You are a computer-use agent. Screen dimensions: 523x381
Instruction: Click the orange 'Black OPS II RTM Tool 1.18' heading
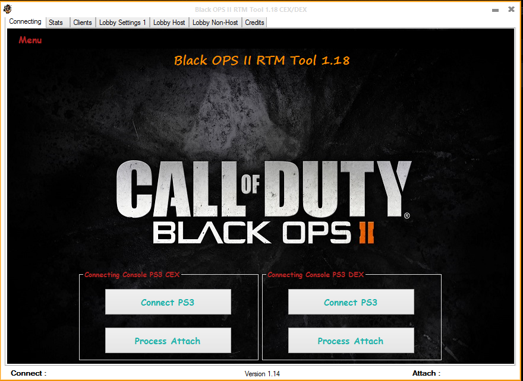tap(262, 61)
